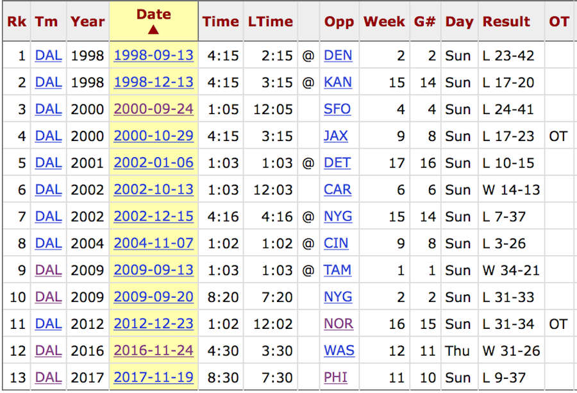
Task: Open the WAS opponent link
Action: pyautogui.click(x=339, y=351)
